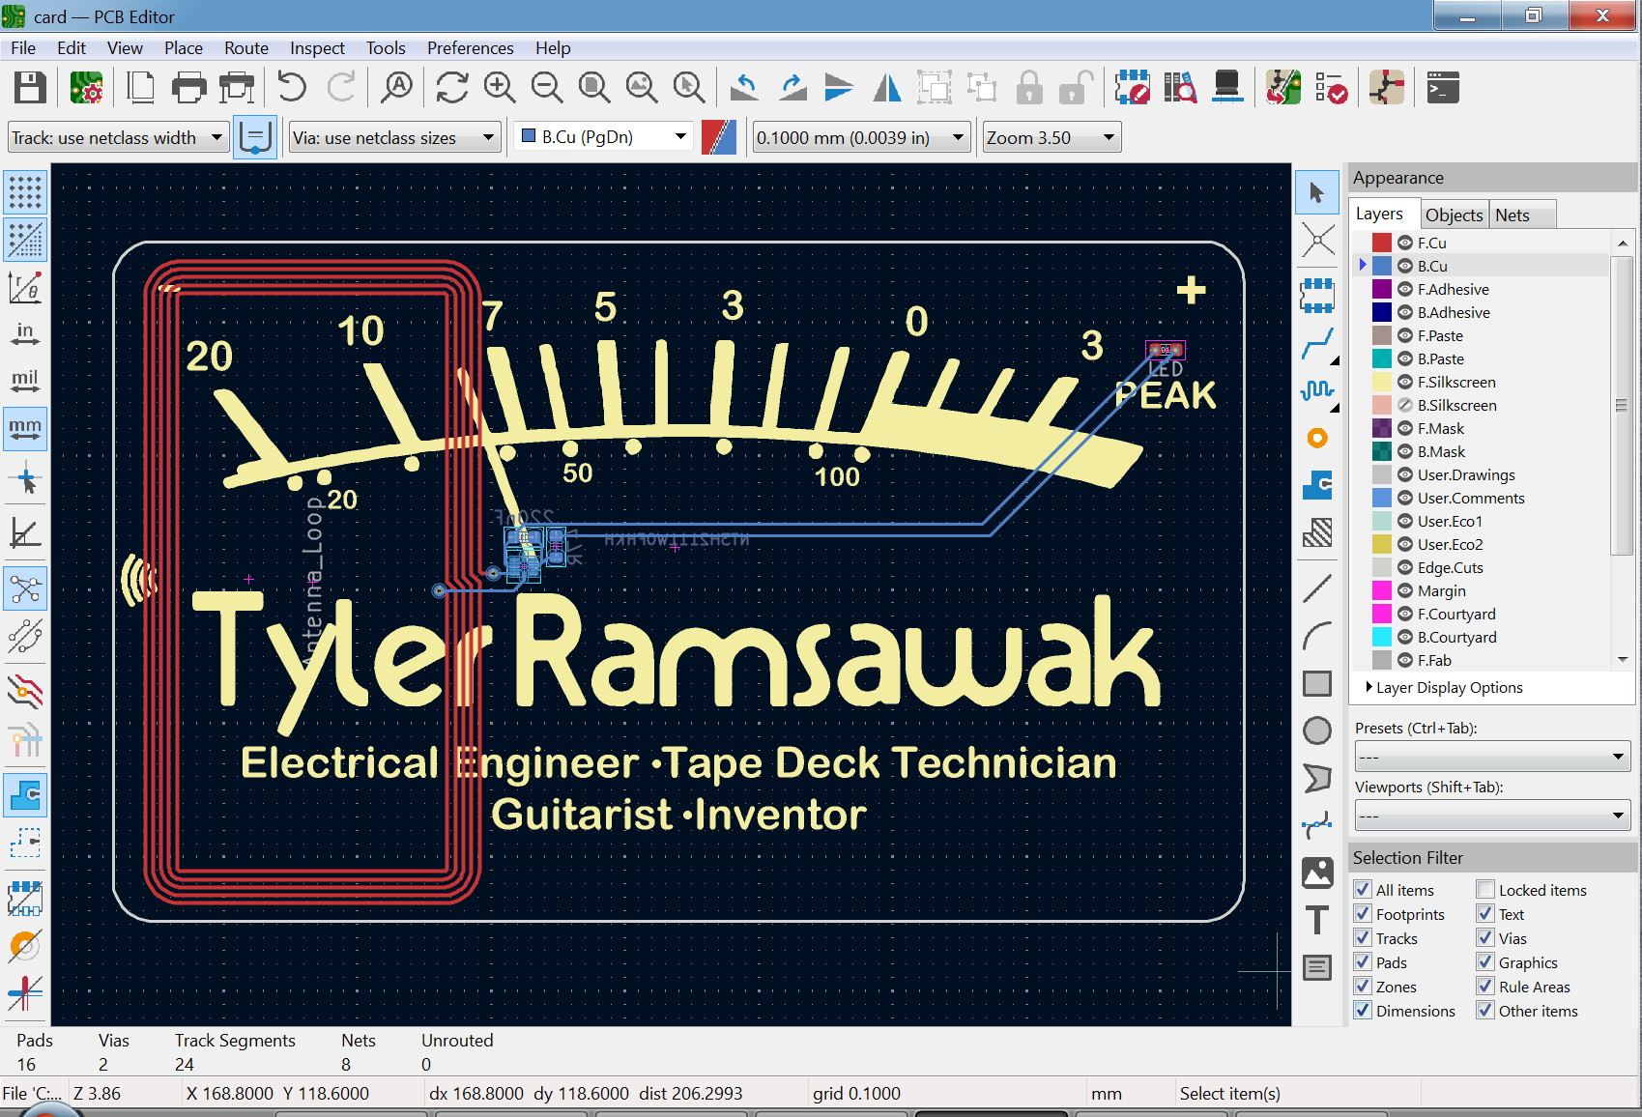This screenshot has width=1642, height=1117.
Task: Hide the F.Silkscreen layer with eye icon
Action: [1405, 382]
